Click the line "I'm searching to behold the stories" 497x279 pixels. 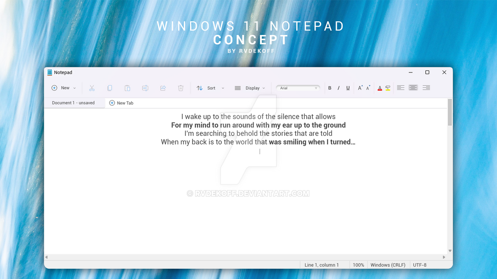[259, 133]
